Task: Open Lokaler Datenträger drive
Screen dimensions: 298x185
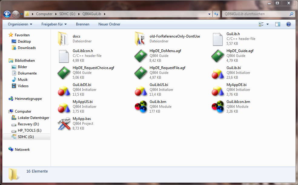Action: coord(33,118)
